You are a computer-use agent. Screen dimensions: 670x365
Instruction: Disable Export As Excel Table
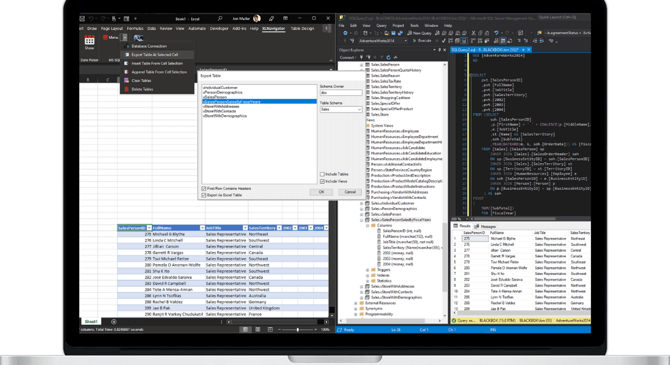click(x=203, y=195)
